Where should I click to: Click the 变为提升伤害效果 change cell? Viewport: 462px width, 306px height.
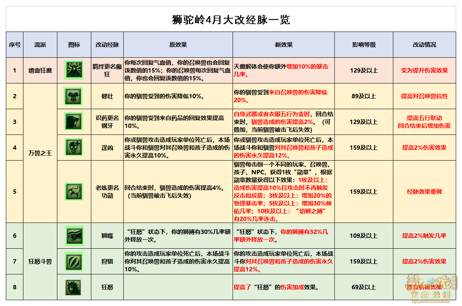tap(424, 70)
